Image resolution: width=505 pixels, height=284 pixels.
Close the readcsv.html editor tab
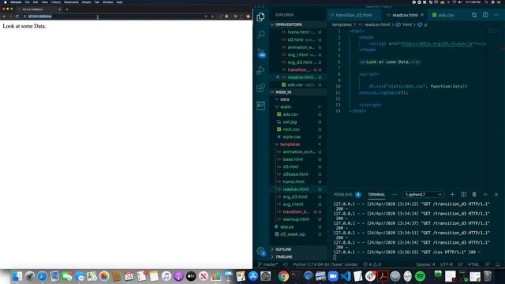coord(422,15)
